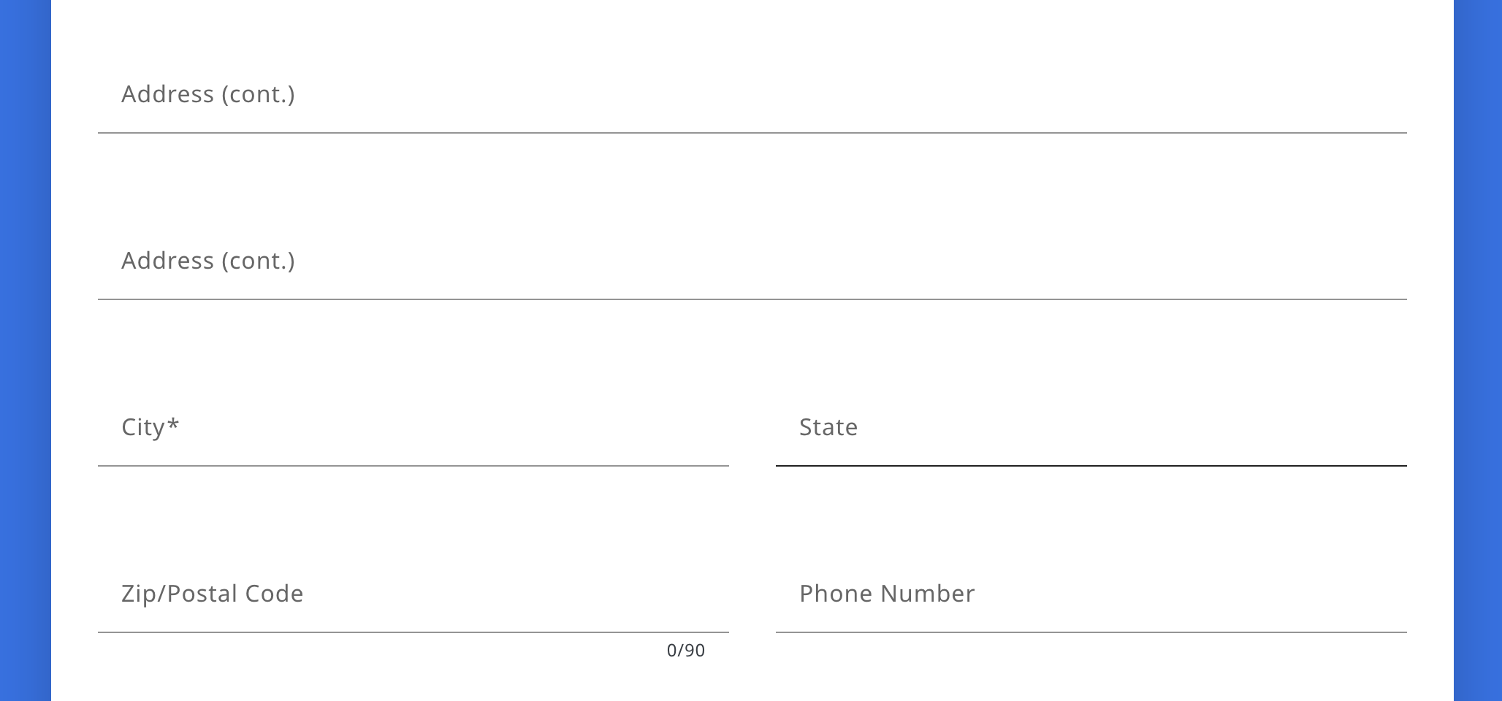Click the required asterisk beside City

coord(173,424)
